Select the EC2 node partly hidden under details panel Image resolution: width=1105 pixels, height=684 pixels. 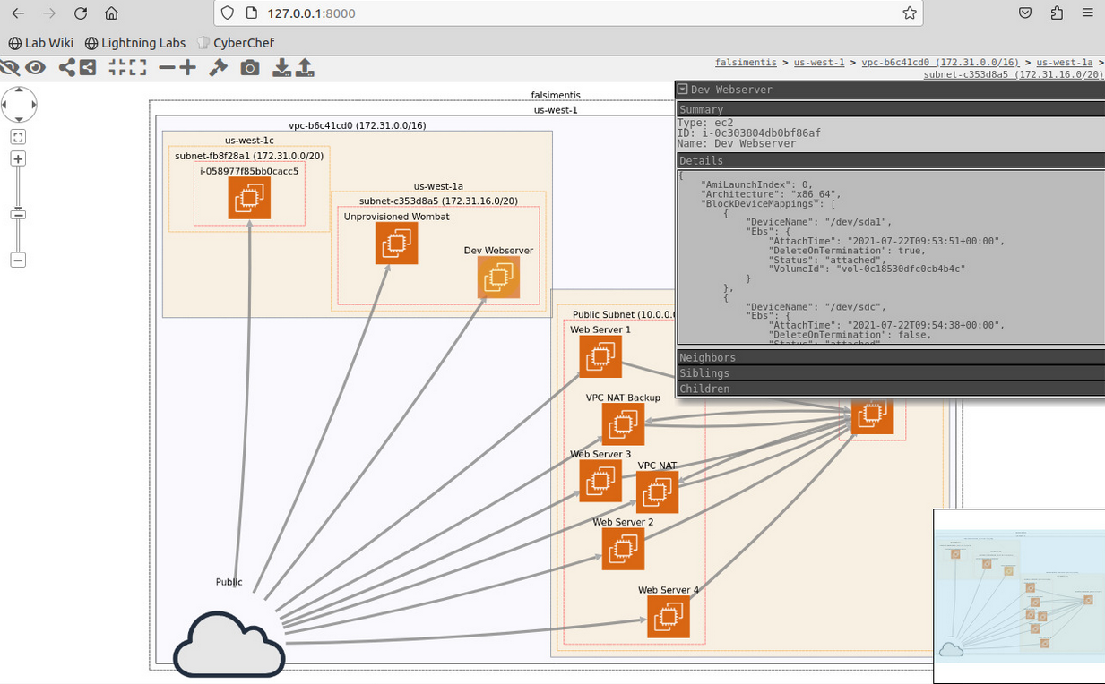(x=872, y=417)
